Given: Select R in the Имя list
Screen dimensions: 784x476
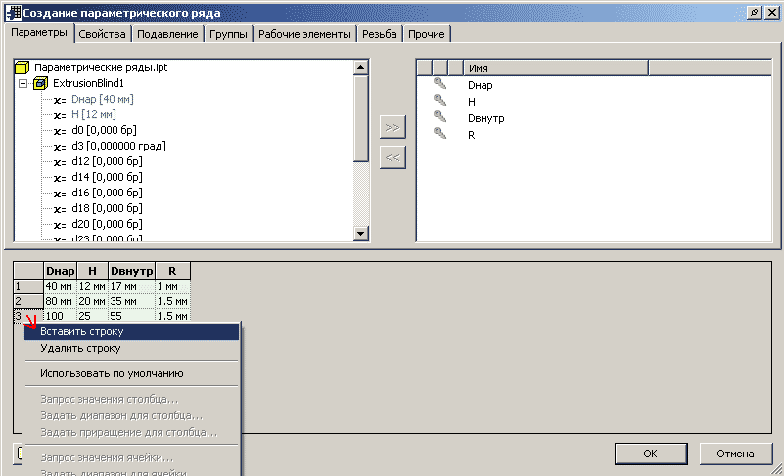Looking at the screenshot, I should click(x=471, y=135).
